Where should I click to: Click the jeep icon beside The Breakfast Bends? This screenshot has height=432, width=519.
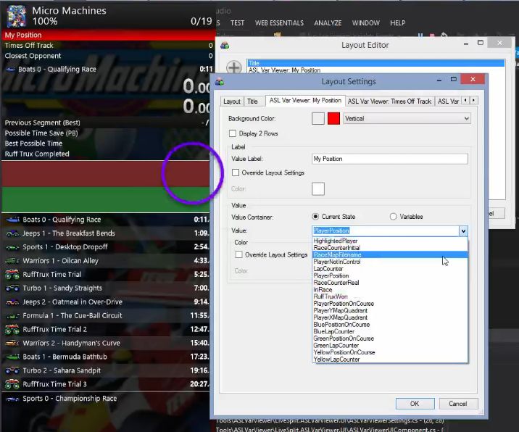[12, 233]
